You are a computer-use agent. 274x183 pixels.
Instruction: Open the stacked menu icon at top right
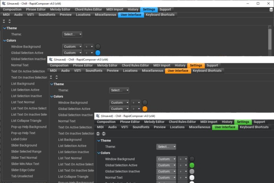coord(271,10)
